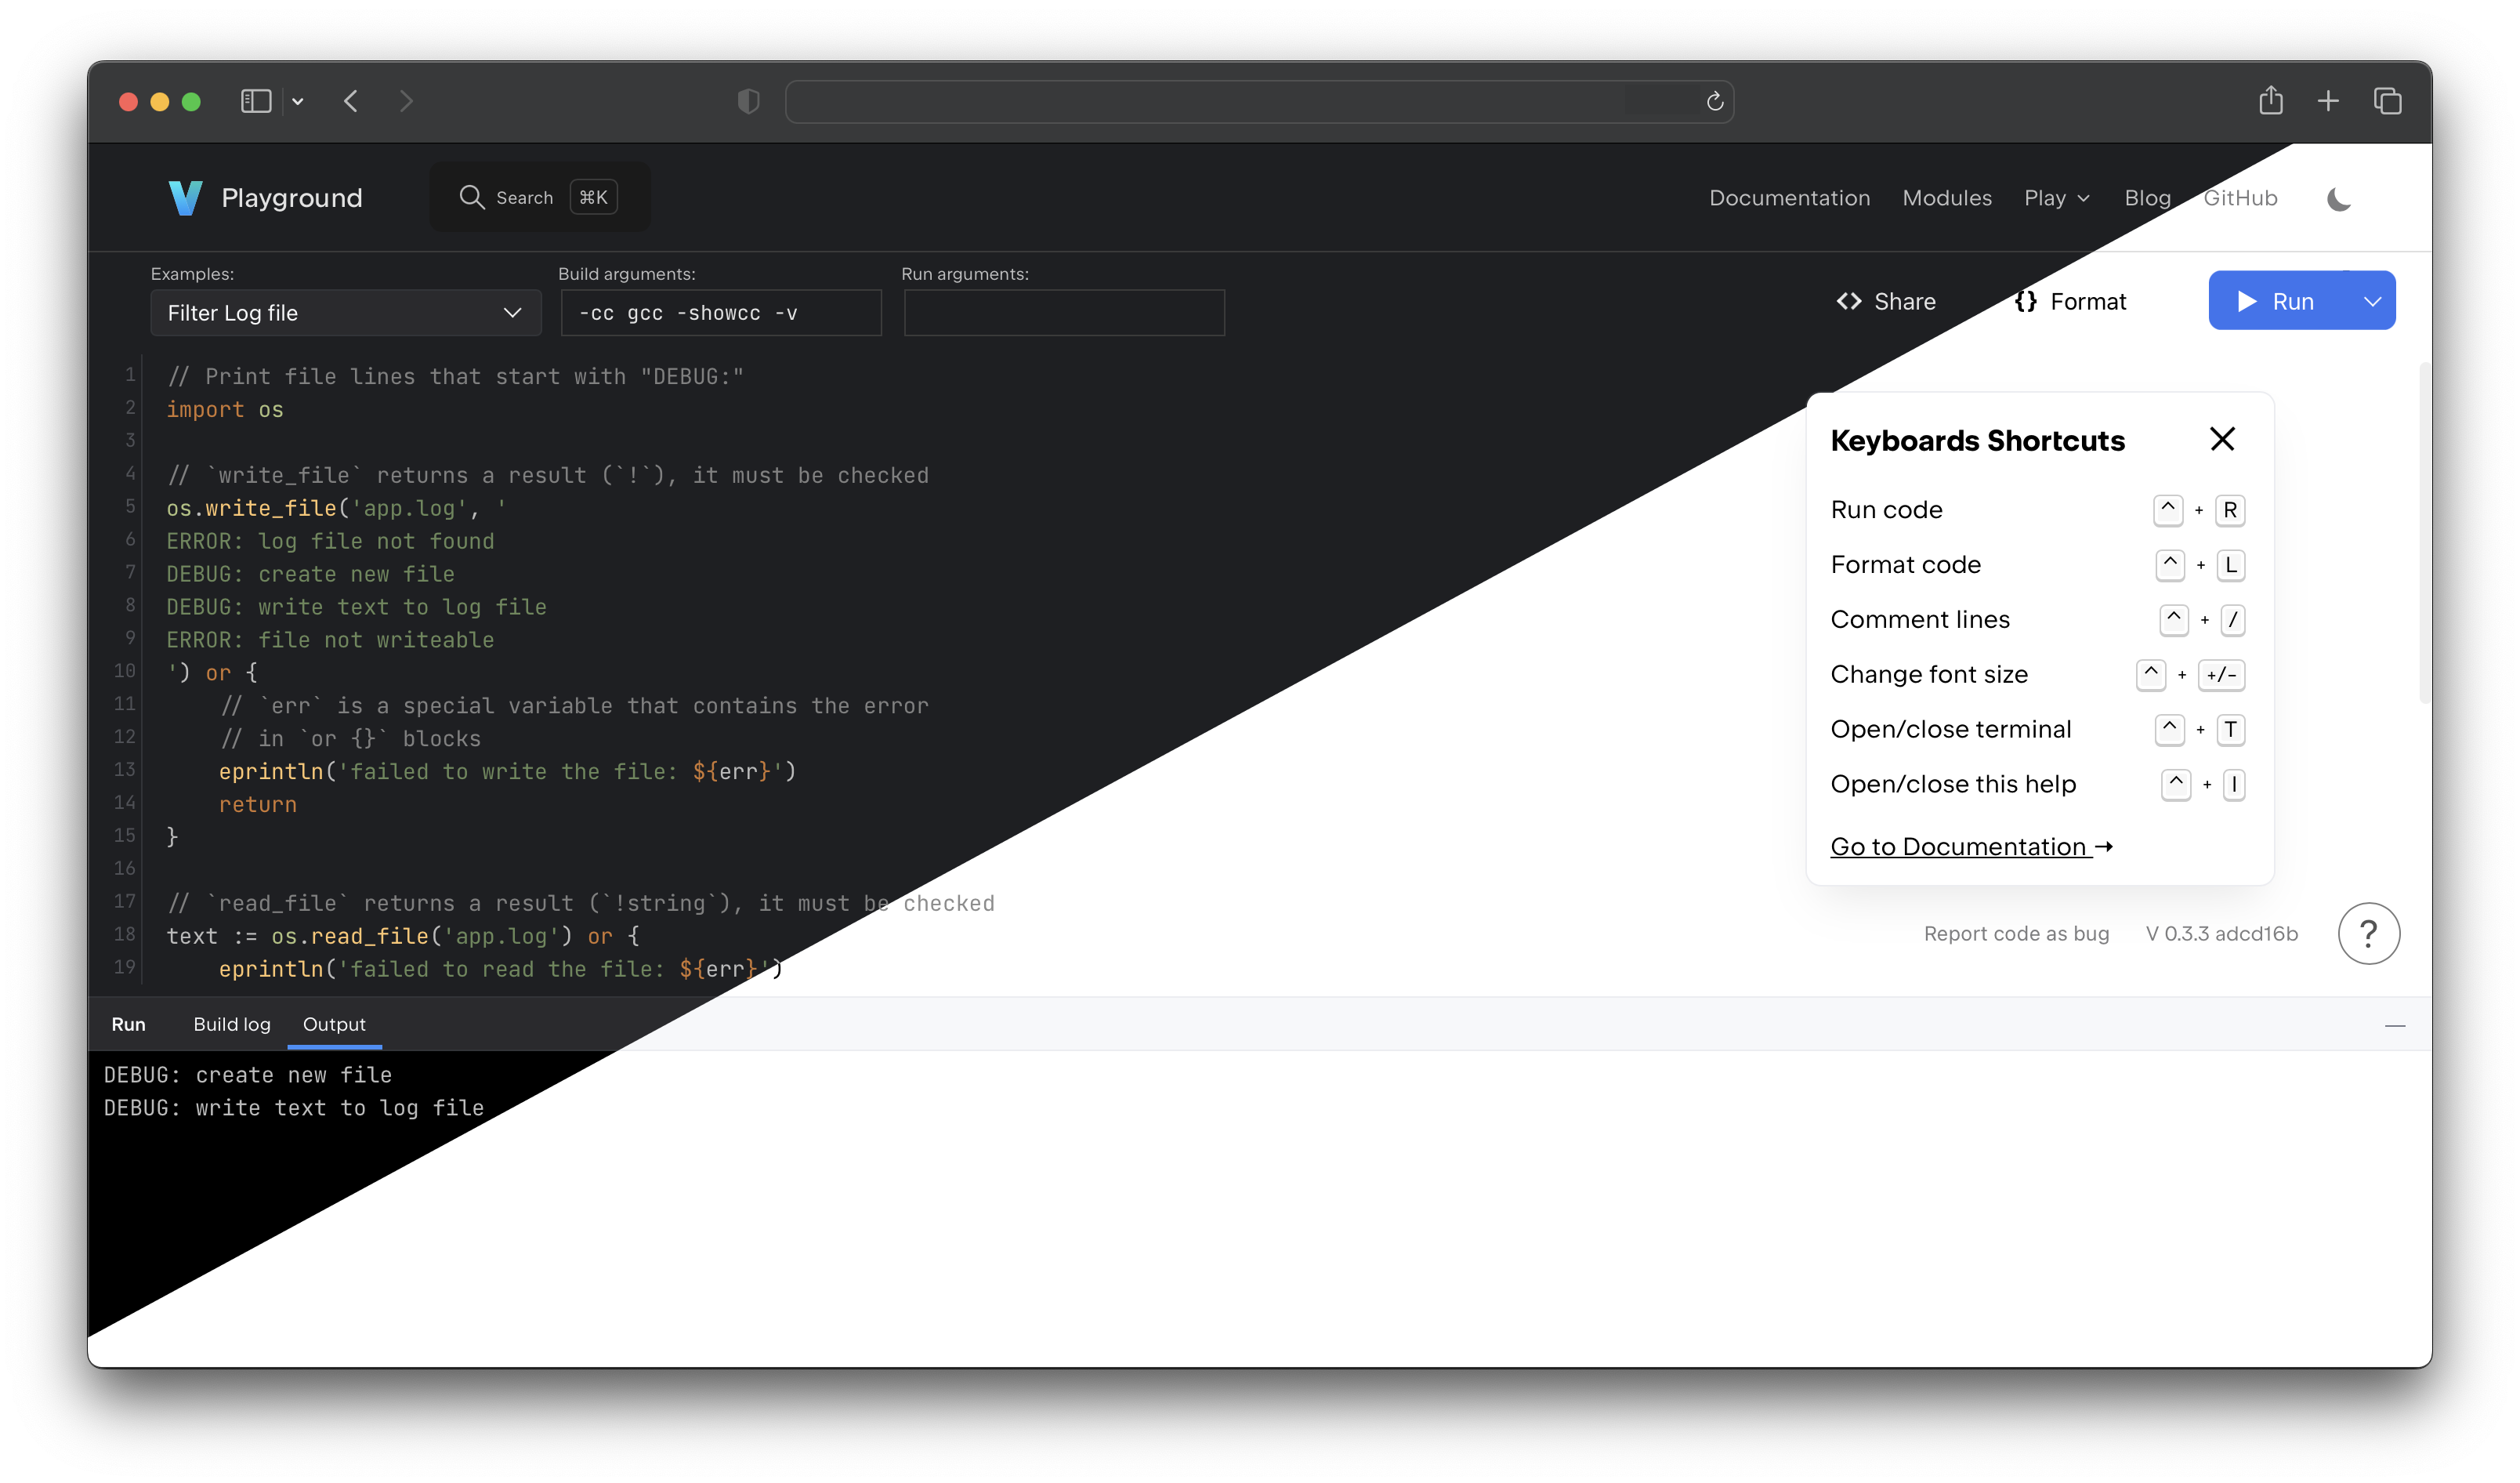Screen dimensions: 2520x1483
Task: Toggle dark mode with the moon icon
Action: tap(2338, 199)
